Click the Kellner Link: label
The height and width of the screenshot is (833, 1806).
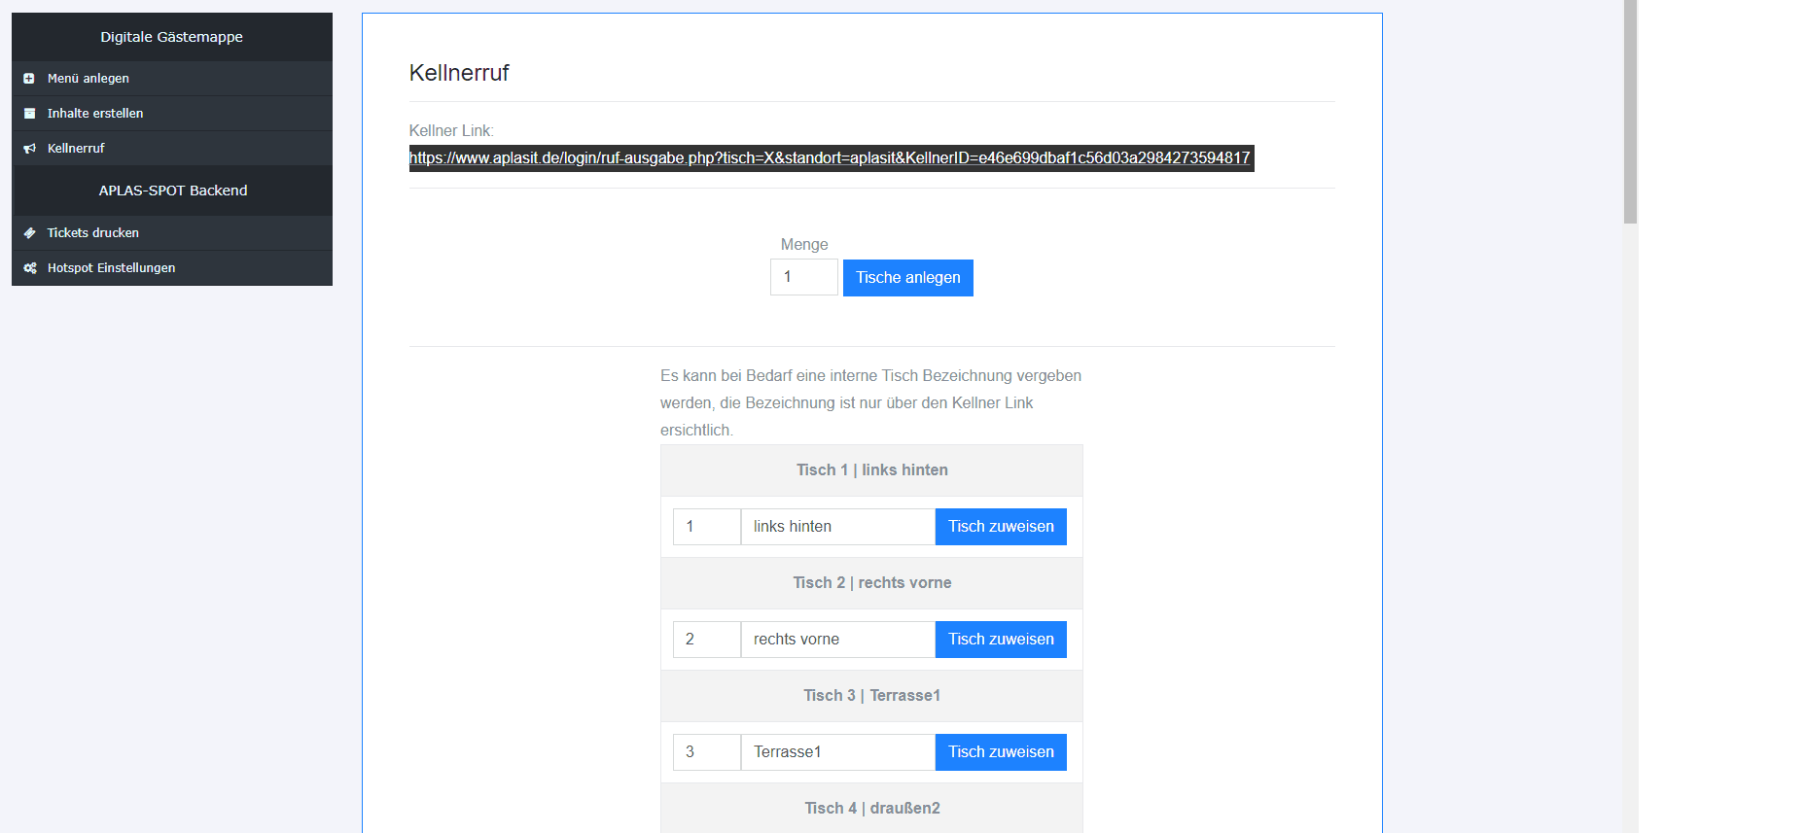click(451, 131)
